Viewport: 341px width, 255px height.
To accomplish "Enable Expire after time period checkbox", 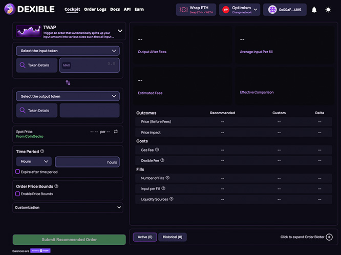I will (x=18, y=172).
